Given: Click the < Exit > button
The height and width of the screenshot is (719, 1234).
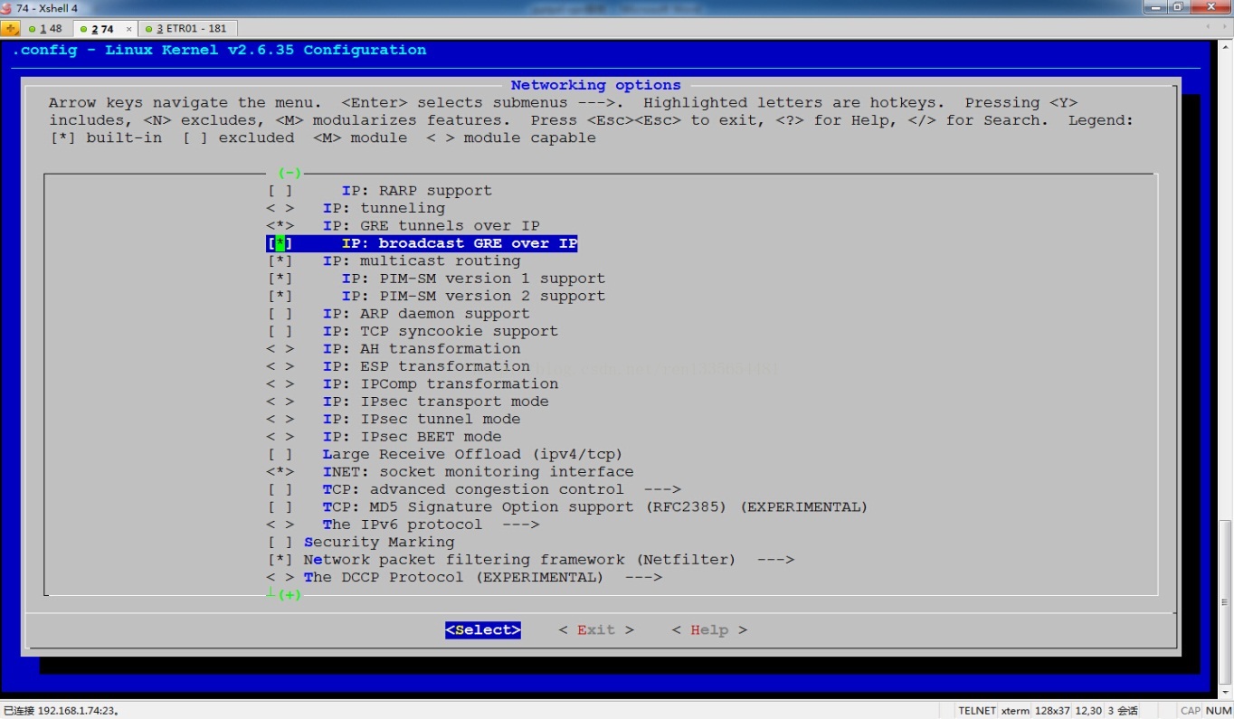Looking at the screenshot, I should [x=596, y=630].
